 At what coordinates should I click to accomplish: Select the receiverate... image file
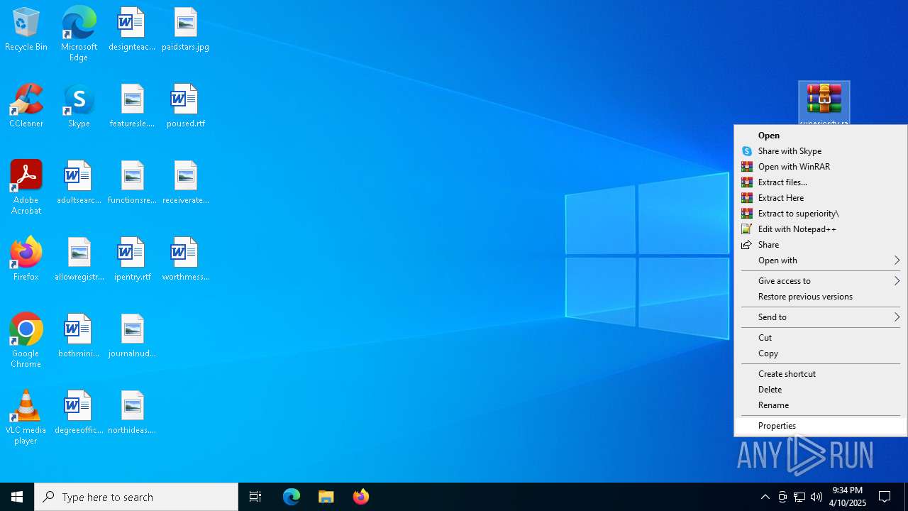pos(185,183)
